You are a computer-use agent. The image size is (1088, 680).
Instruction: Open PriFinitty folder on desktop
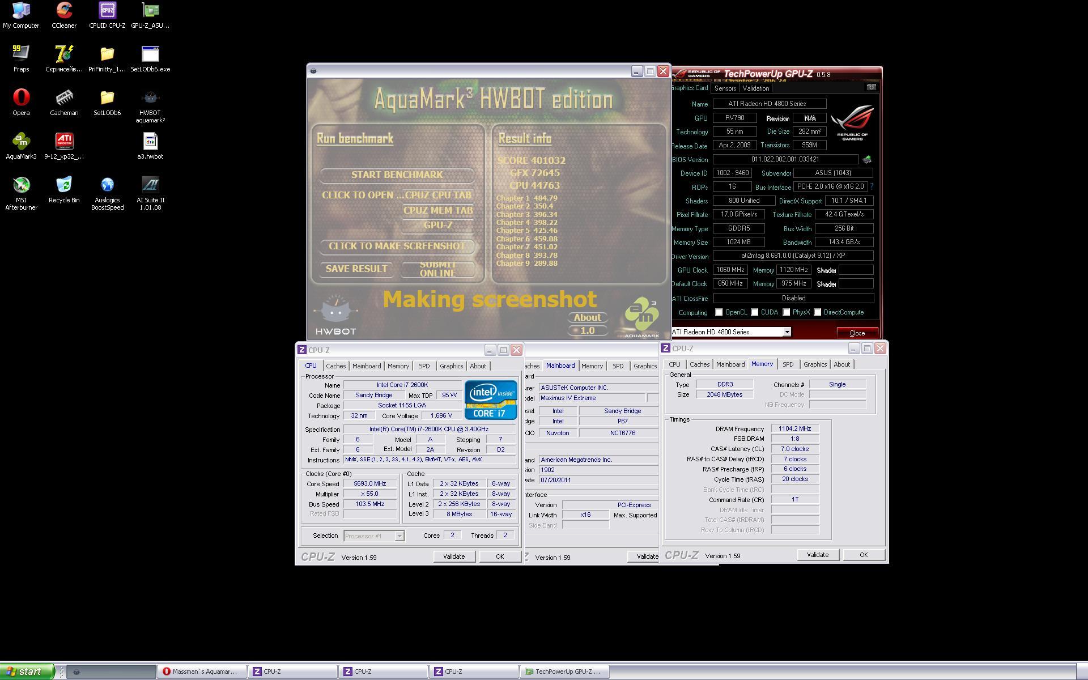[x=107, y=59]
